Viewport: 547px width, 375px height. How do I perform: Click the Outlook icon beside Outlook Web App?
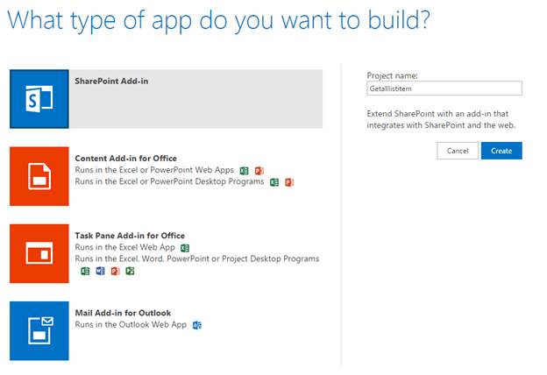point(197,325)
